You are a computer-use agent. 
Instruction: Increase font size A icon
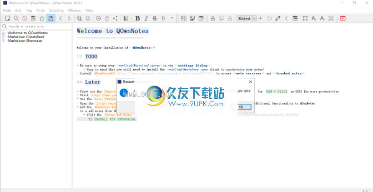[x=314, y=18]
